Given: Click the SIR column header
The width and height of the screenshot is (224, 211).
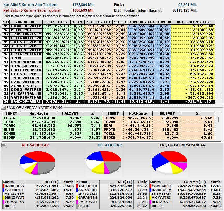Looking at the screenshot, I should [x=6, y=22].
